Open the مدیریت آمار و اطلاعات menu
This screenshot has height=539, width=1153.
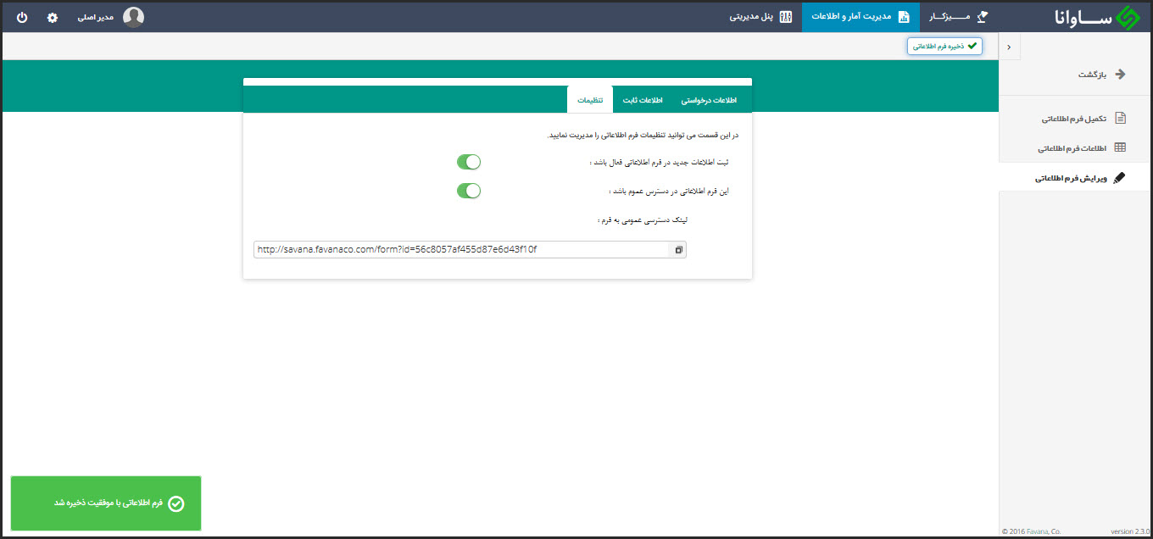point(861,17)
